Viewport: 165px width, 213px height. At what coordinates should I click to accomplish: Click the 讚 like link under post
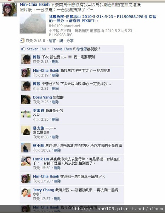(61, 41)
